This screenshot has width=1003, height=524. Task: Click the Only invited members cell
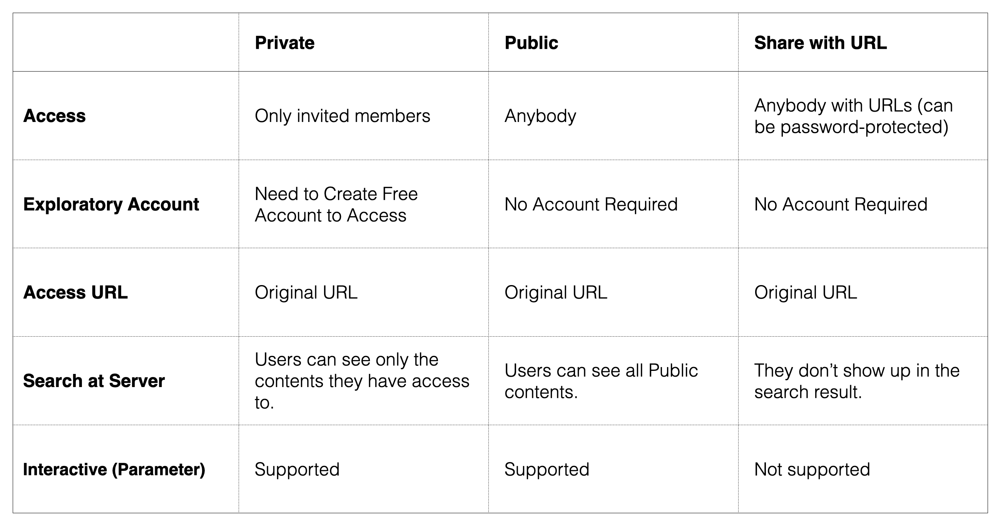[x=342, y=116]
